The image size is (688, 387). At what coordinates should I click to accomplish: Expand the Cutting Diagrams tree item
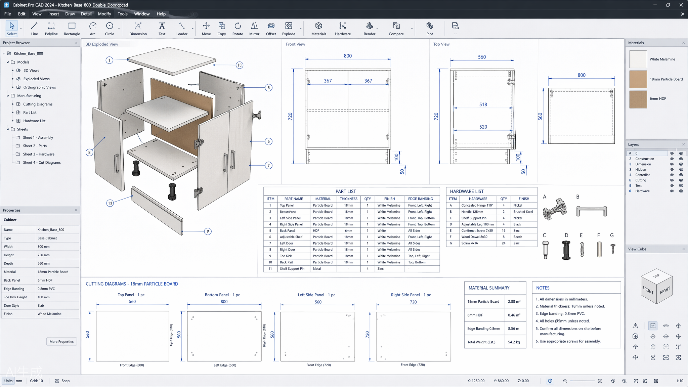(x=13, y=104)
